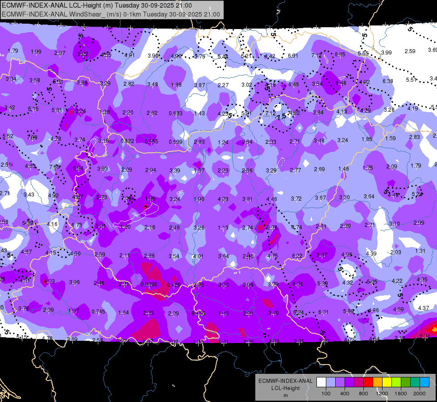Click the grid point value 6.22
Image resolution: width=437 pixels, height=402 pixels.
(297, 255)
